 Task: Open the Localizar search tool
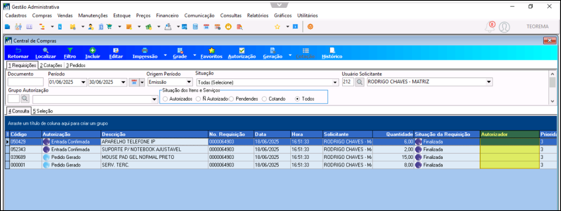click(46, 53)
